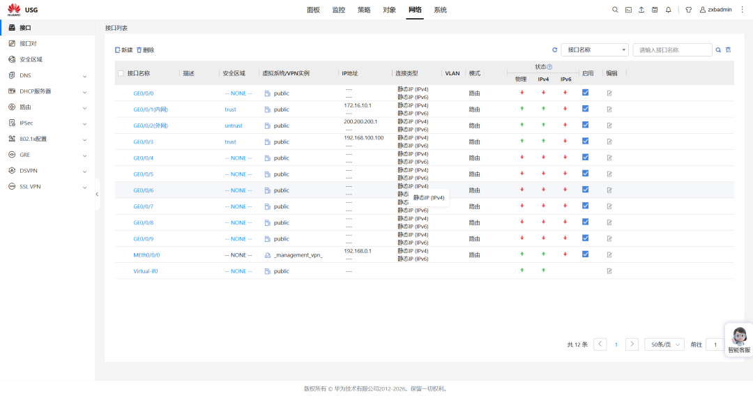Click the interface name search field
Screen dimensions: 753x396
tap(672, 50)
